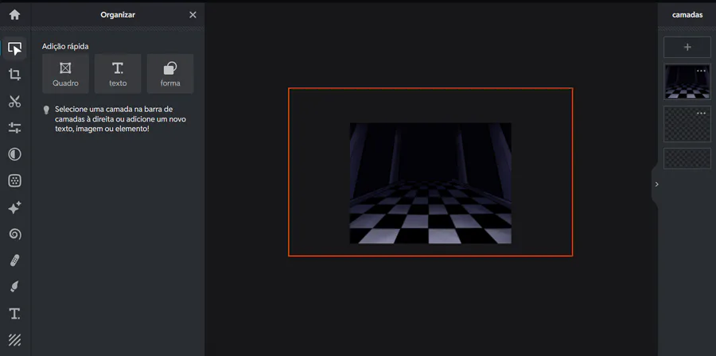Open options menu of the top layer

click(x=702, y=71)
